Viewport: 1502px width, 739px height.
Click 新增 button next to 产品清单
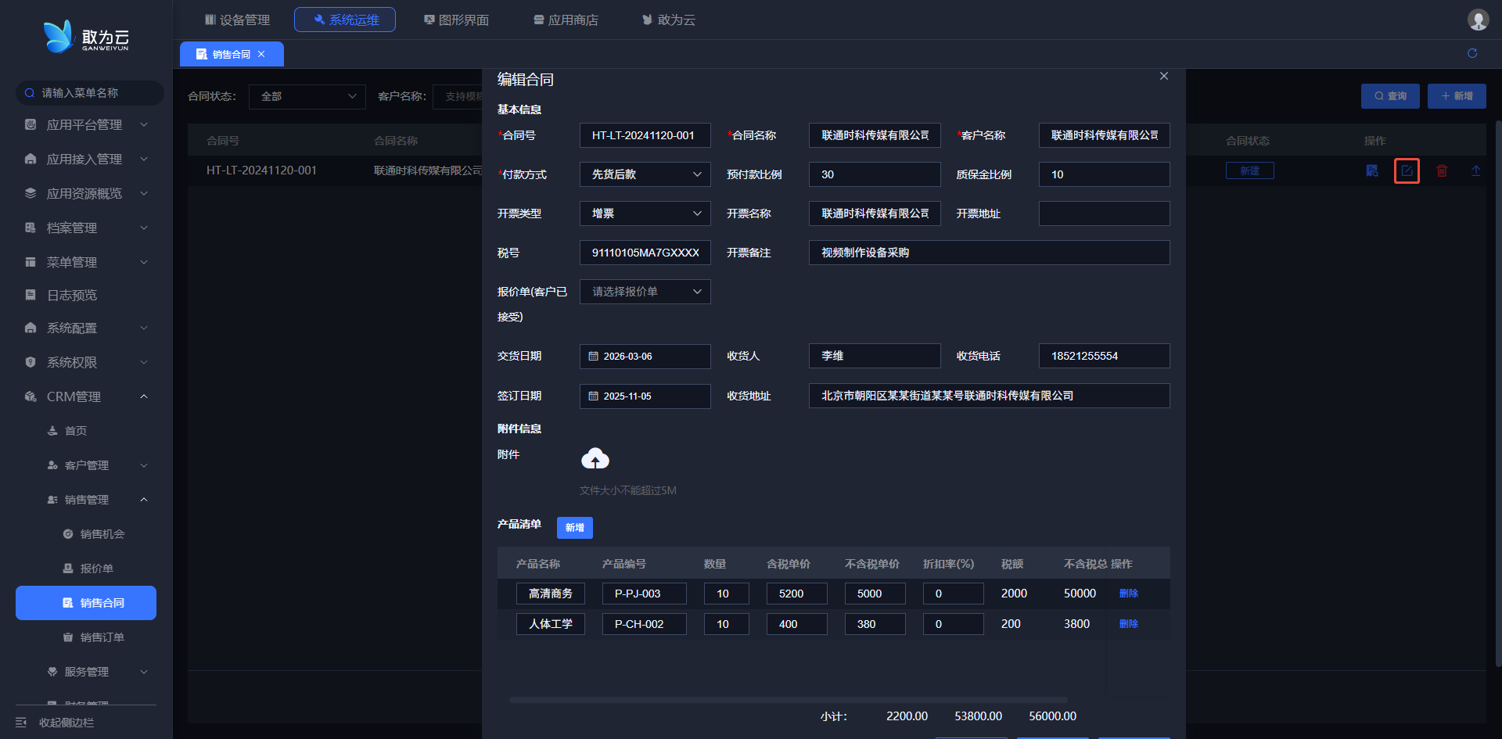[x=574, y=528]
